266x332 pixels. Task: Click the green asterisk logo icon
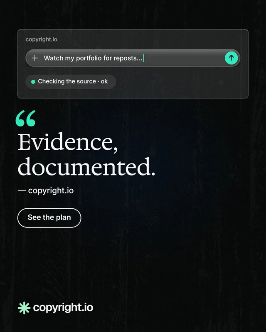tap(24, 308)
